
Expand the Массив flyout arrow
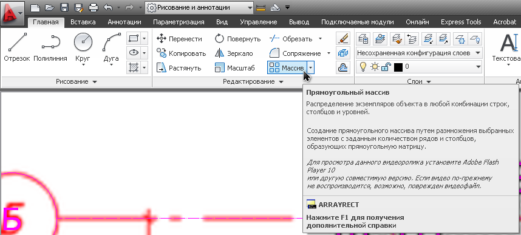click(x=310, y=68)
